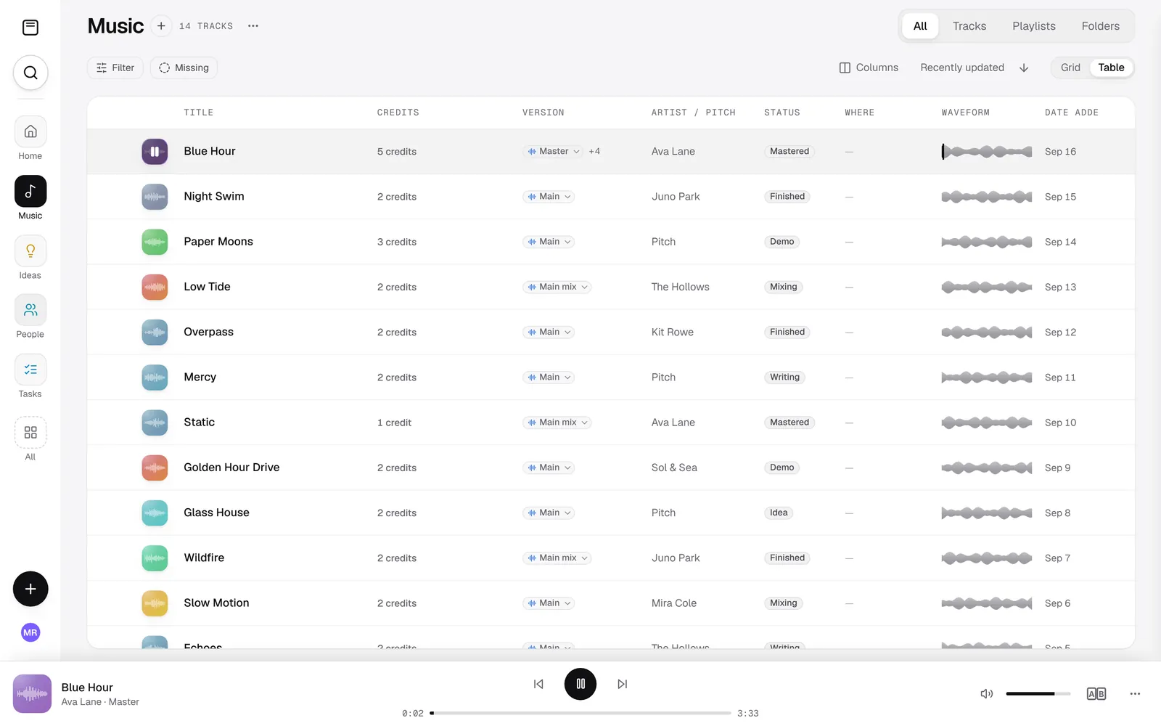Open the Columns chooser

[869, 68]
